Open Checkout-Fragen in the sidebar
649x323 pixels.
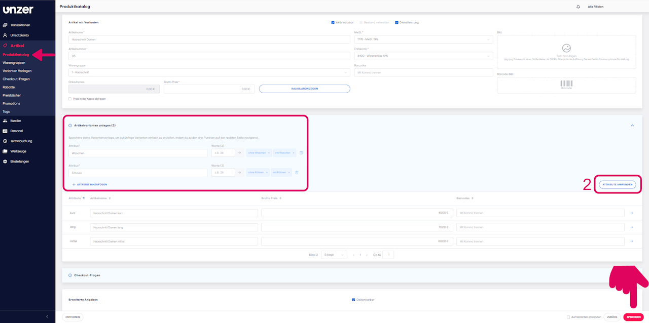[16, 79]
